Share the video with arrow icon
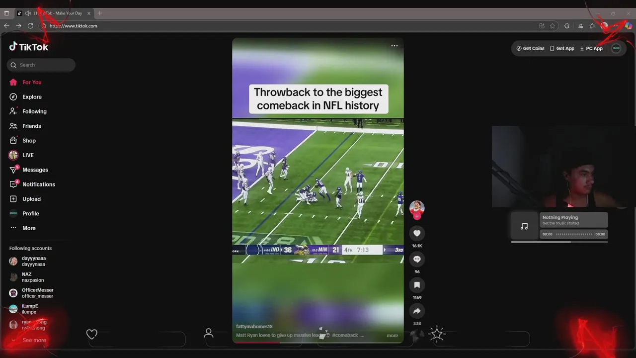The height and width of the screenshot is (358, 636). [x=417, y=311]
